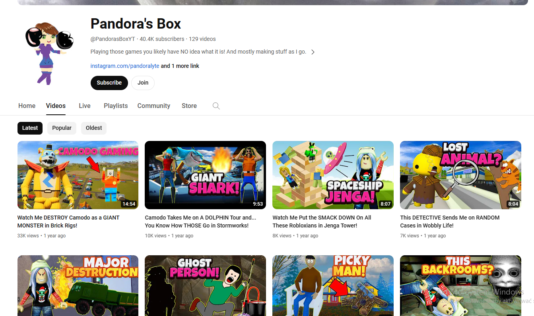Select the Videos tab
This screenshot has height=316, width=534.
tap(56, 106)
